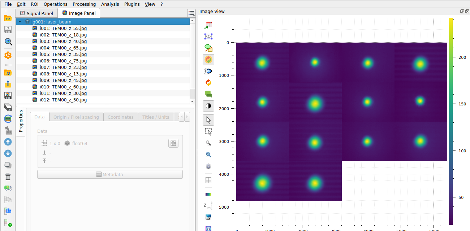
Task: Open the ROI menu
Action: (x=35, y=4)
